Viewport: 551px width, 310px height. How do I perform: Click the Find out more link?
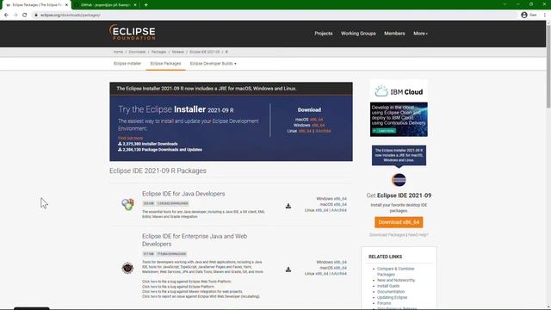[x=130, y=138]
